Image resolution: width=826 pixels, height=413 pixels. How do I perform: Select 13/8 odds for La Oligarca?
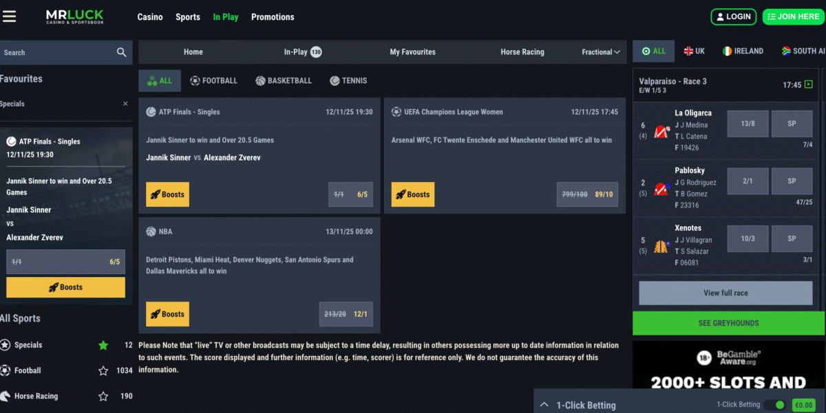click(748, 124)
